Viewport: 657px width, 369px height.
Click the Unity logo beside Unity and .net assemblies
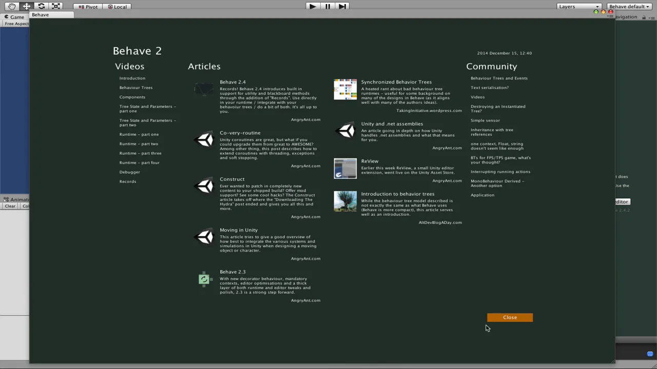click(x=346, y=131)
